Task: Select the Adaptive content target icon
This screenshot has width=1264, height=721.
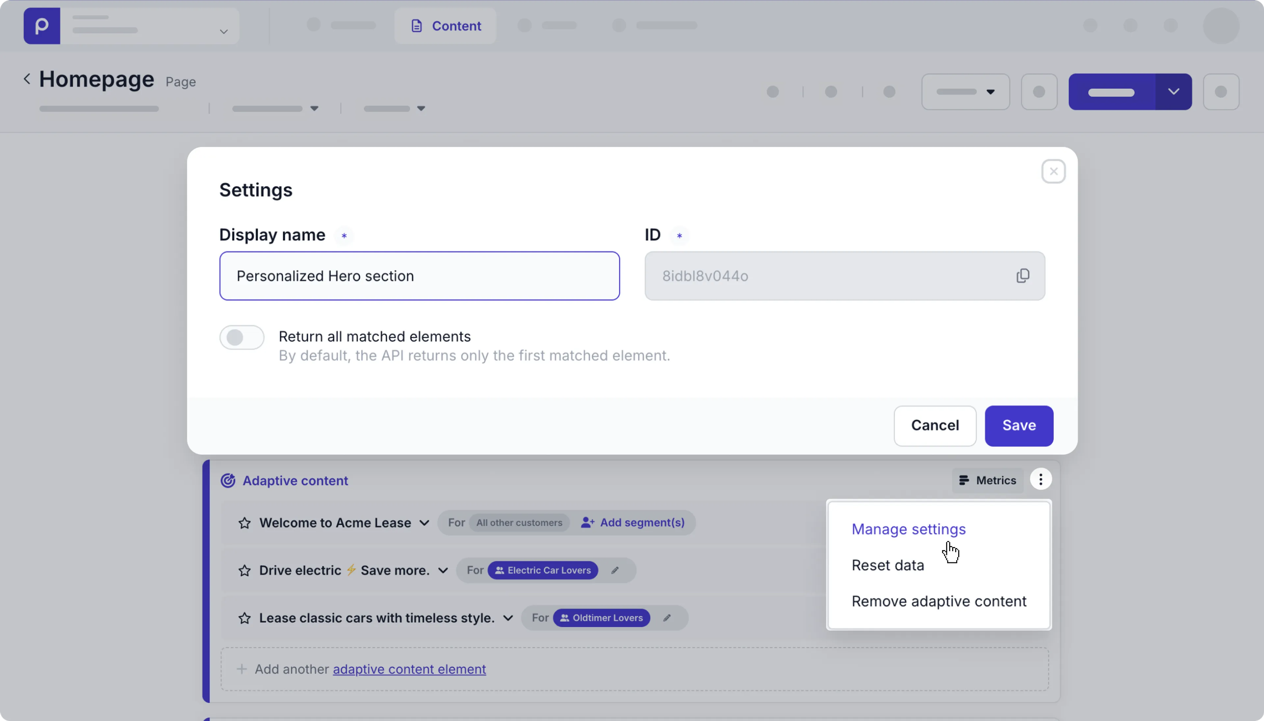Action: point(227,480)
